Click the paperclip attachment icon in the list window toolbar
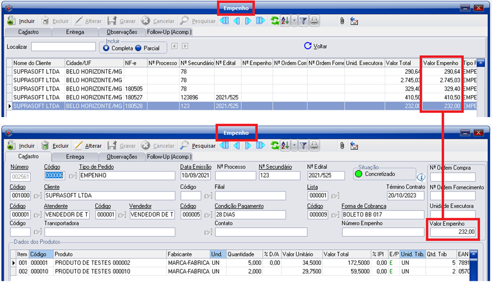The image size is (492, 282). (x=342, y=21)
